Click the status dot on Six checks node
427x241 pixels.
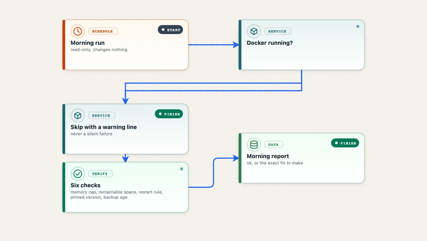pos(181,169)
